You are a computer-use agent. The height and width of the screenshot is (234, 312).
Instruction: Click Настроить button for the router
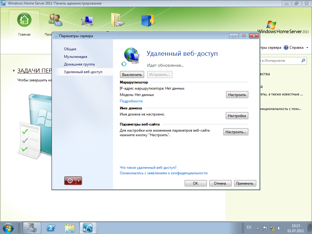point(237,95)
